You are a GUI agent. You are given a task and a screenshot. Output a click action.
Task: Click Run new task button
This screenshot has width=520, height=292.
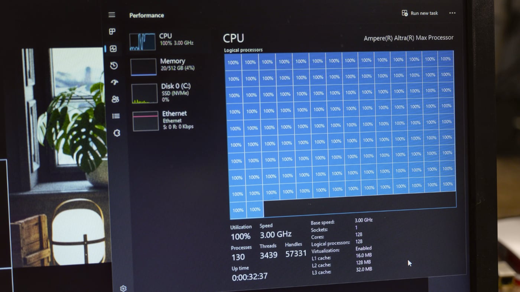tap(420, 13)
